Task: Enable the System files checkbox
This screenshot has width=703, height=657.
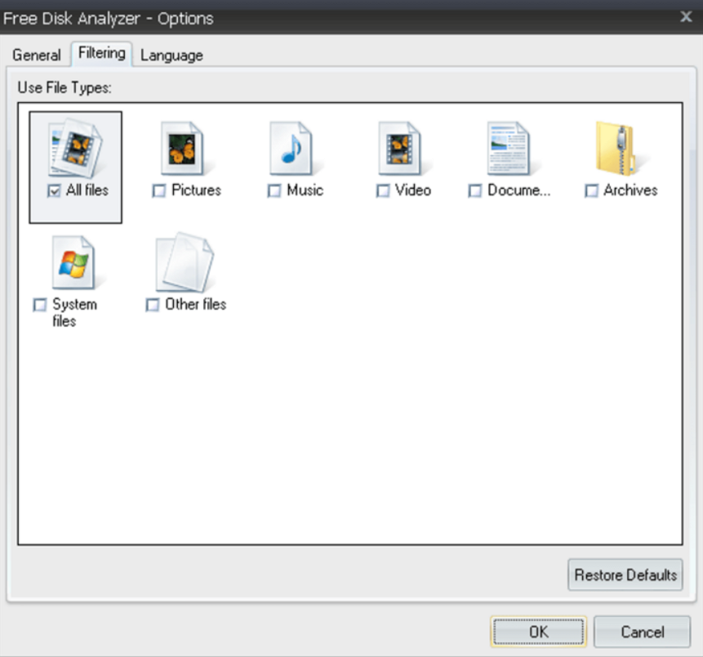Action: point(38,306)
